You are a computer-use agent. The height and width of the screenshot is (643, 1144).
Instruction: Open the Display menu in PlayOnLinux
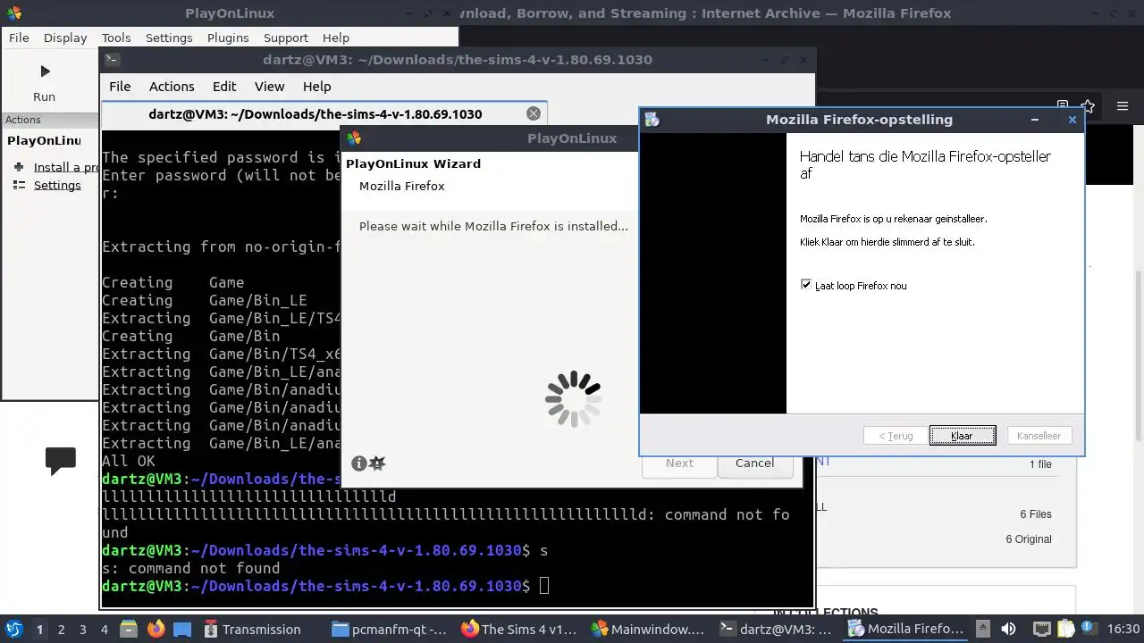tap(65, 38)
